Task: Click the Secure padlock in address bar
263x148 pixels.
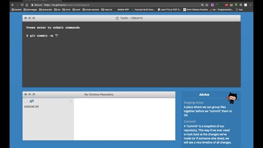Action: pos(32,5)
